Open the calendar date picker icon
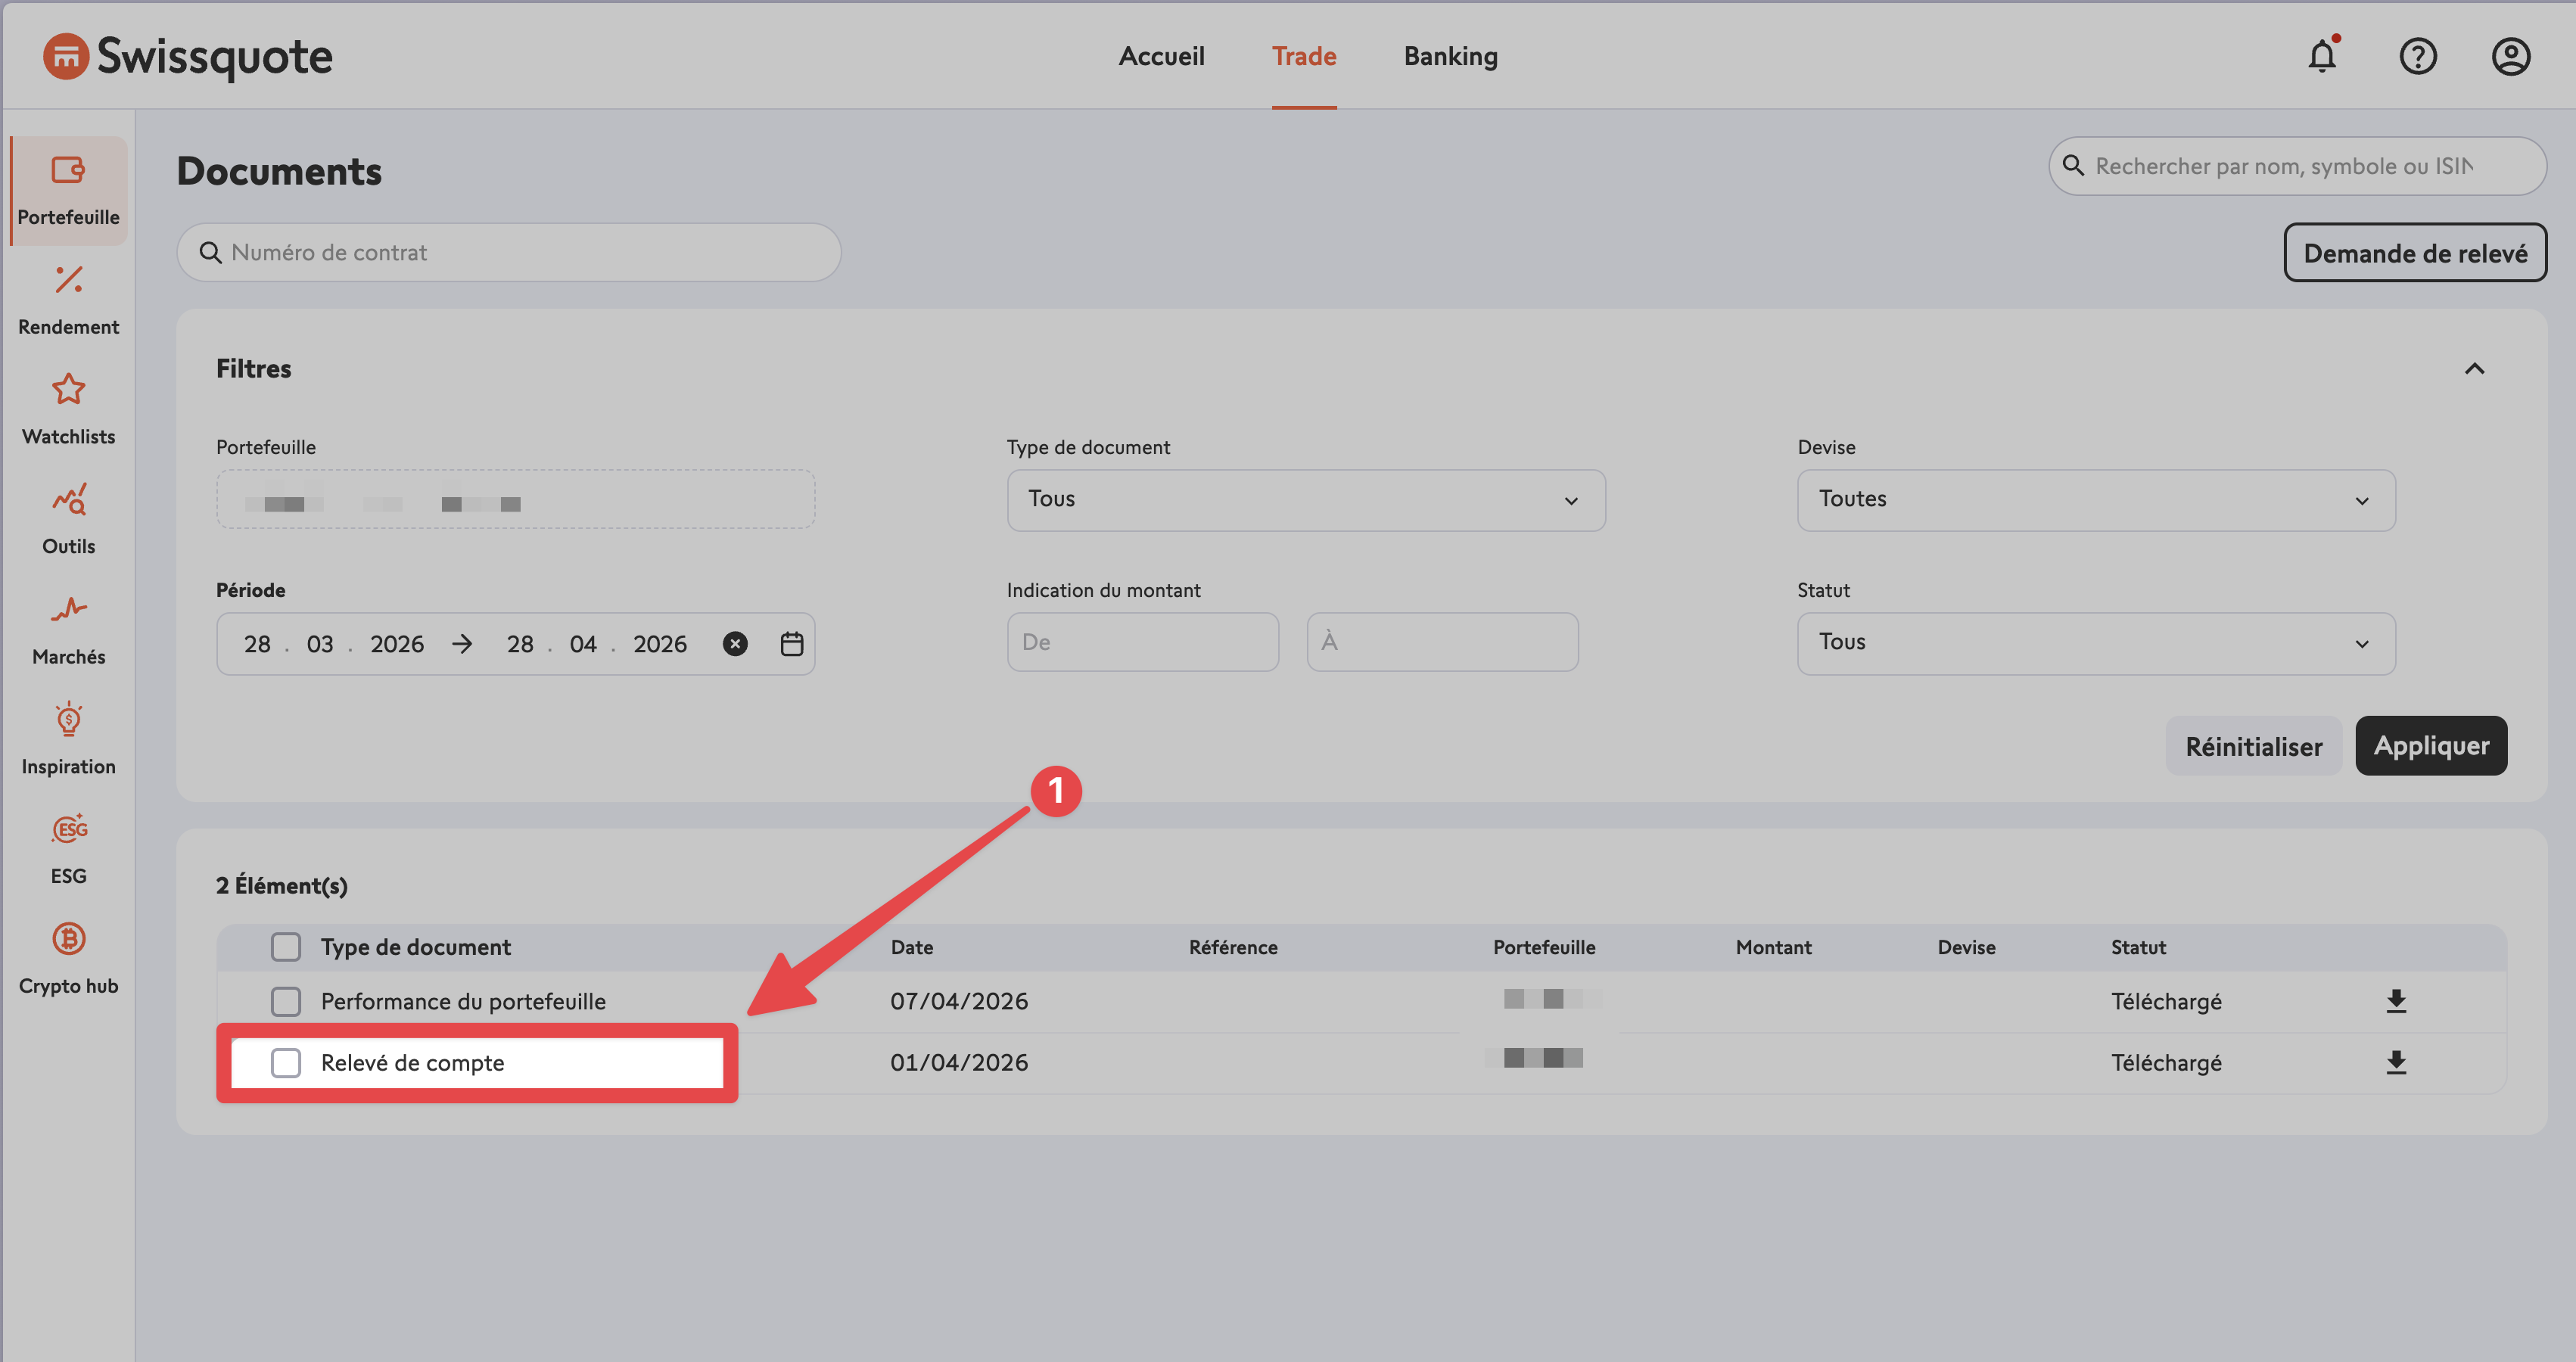 click(x=791, y=643)
